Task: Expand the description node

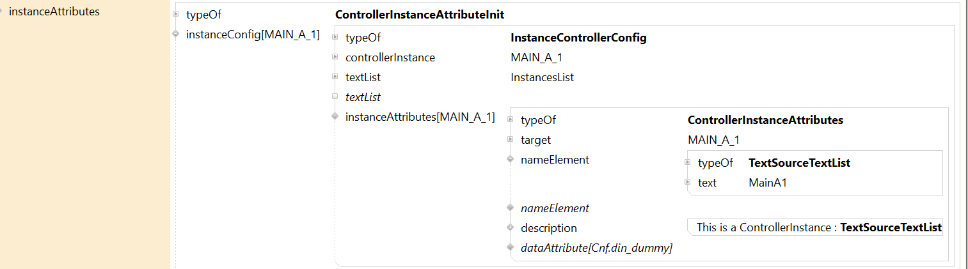Action: coord(510,227)
